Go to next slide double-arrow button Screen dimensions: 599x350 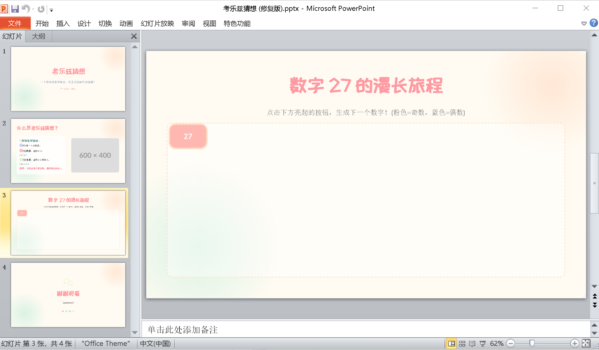click(x=595, y=305)
